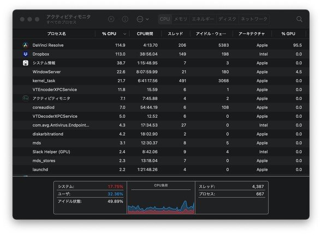
Task: Sort by the スレッド column header
Action: click(175, 34)
